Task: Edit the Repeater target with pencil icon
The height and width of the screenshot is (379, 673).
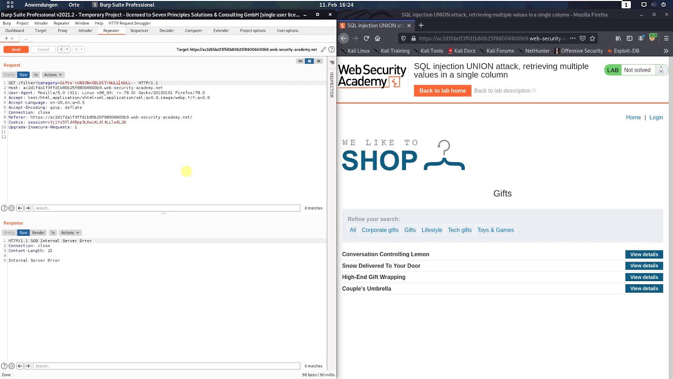Action: point(323,49)
